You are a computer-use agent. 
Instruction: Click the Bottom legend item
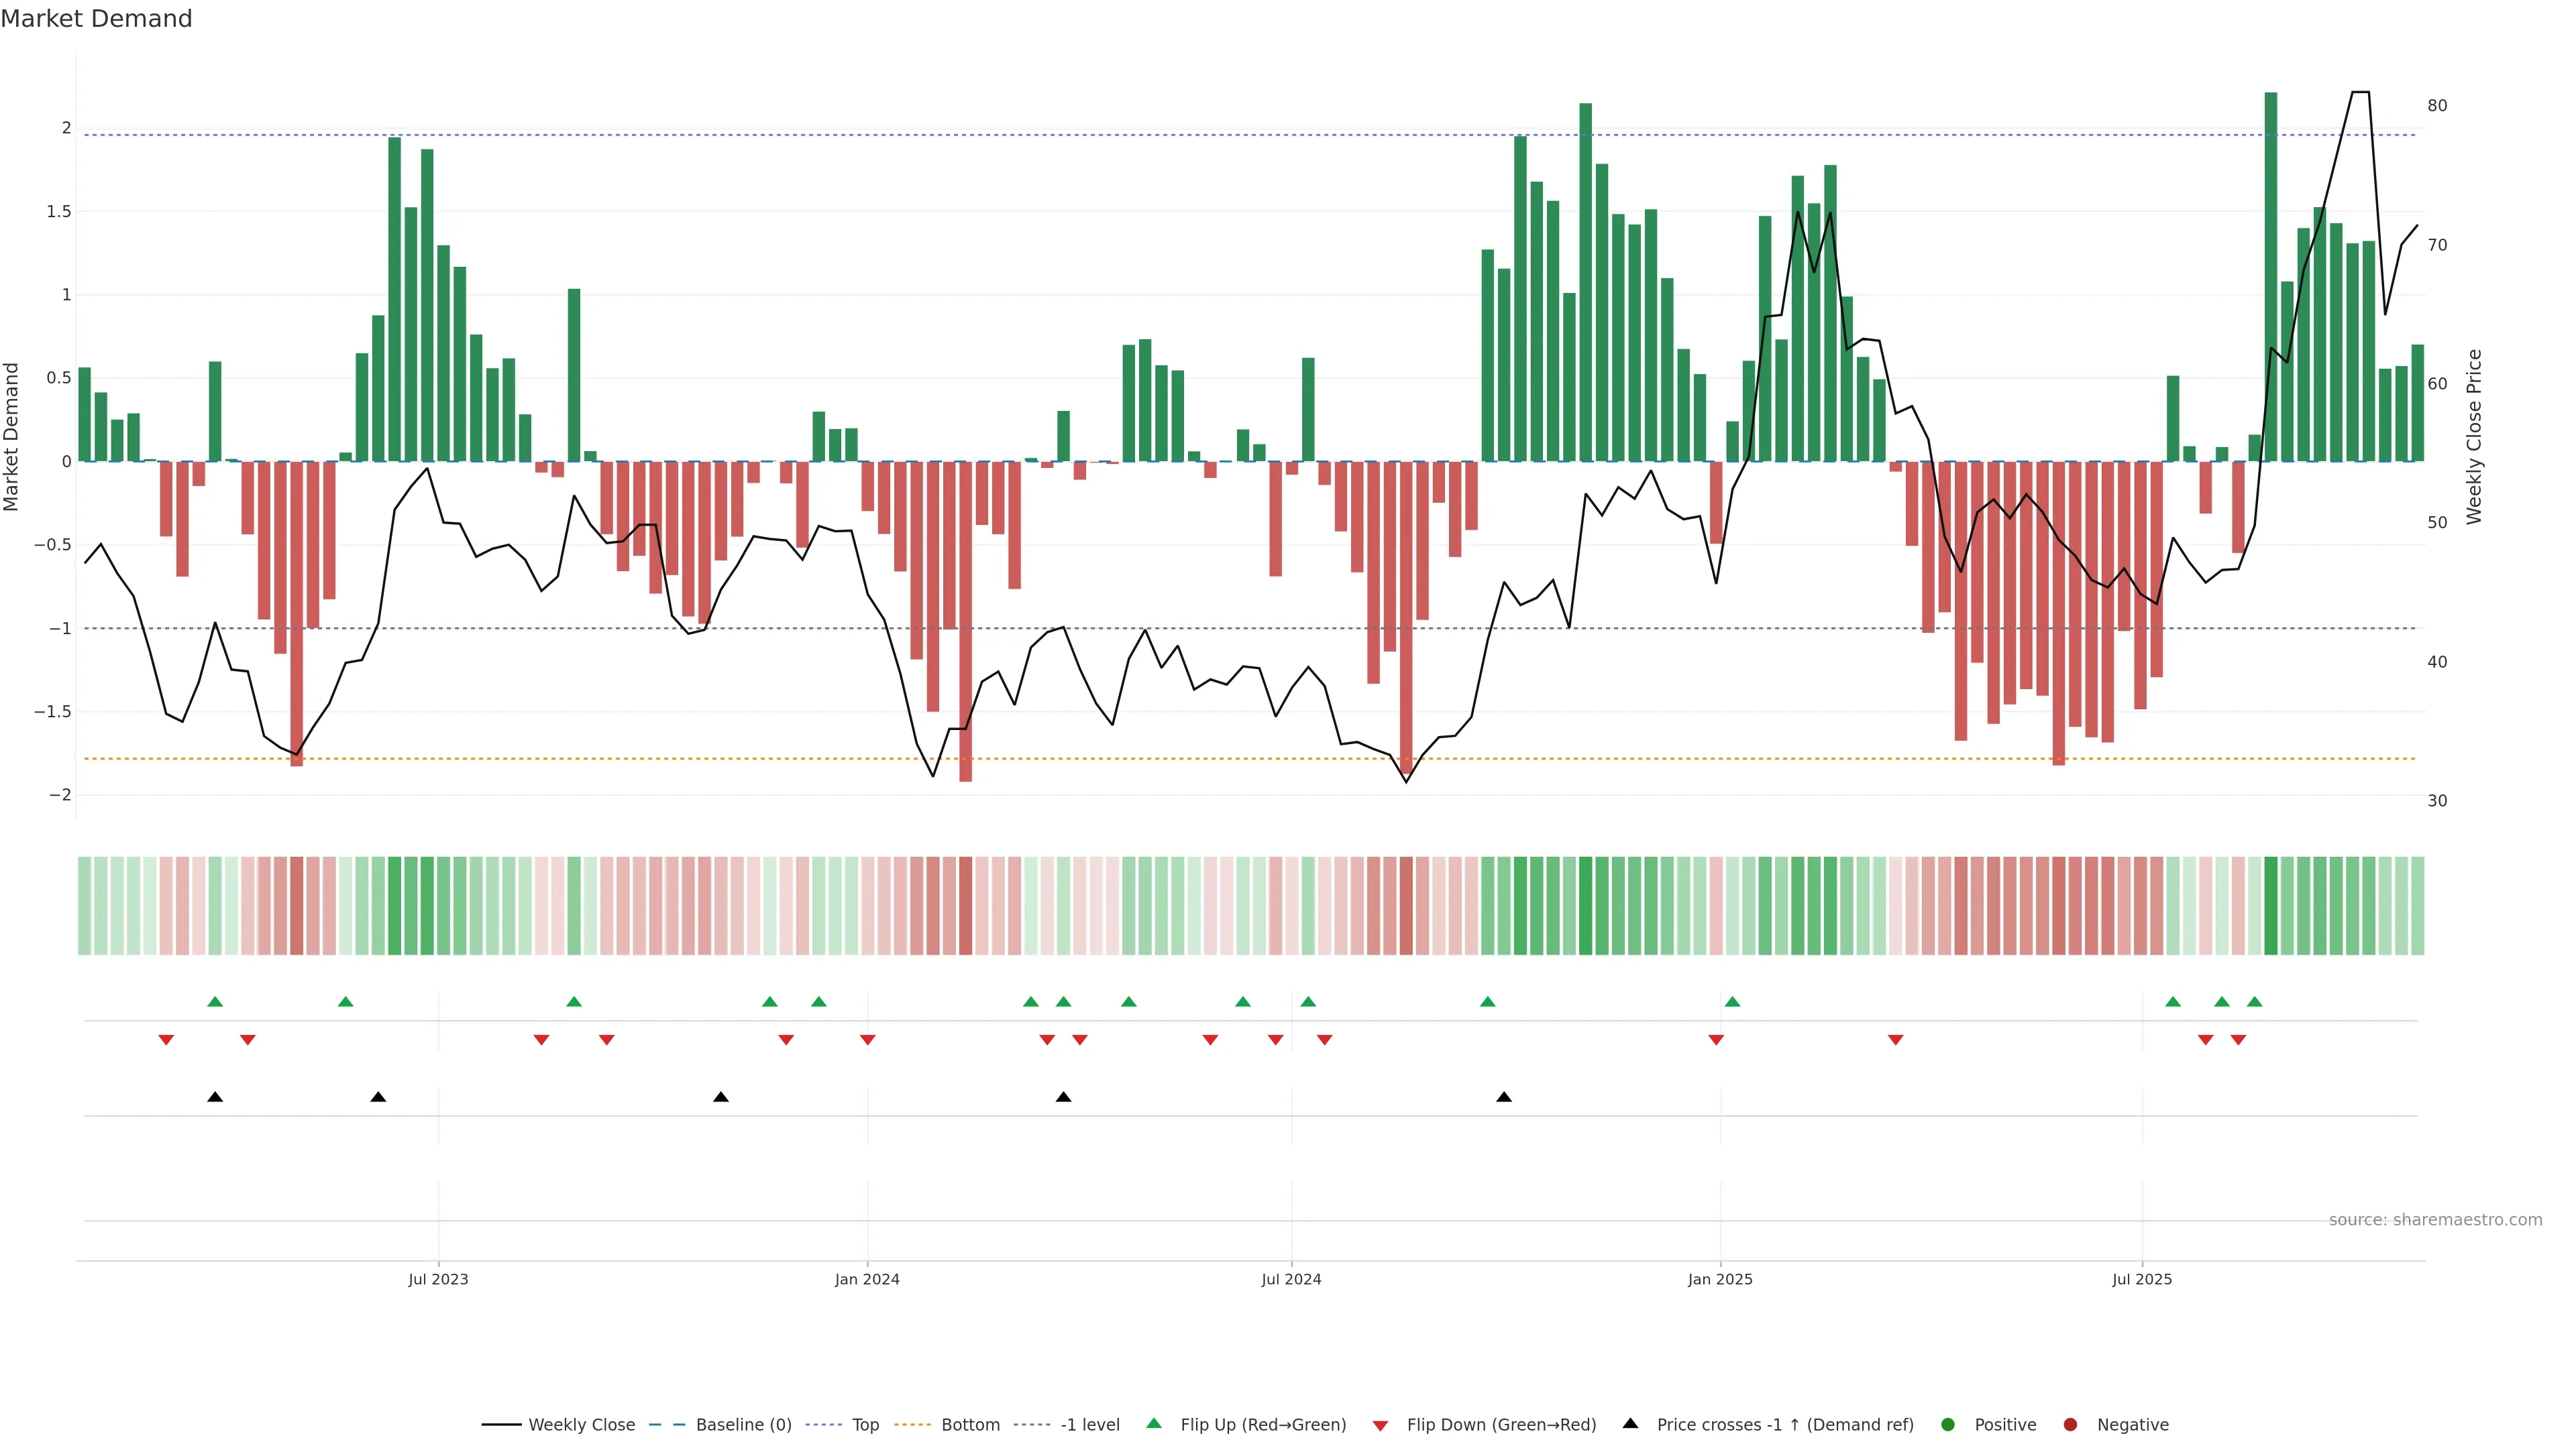(970, 1424)
